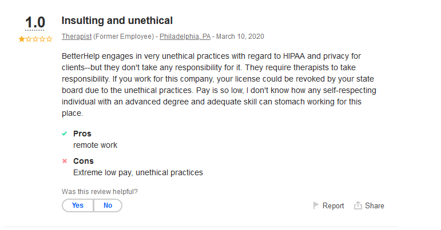The height and width of the screenshot is (230, 441).
Task: Vote No, review was not helpful
Action: pyautogui.click(x=108, y=205)
